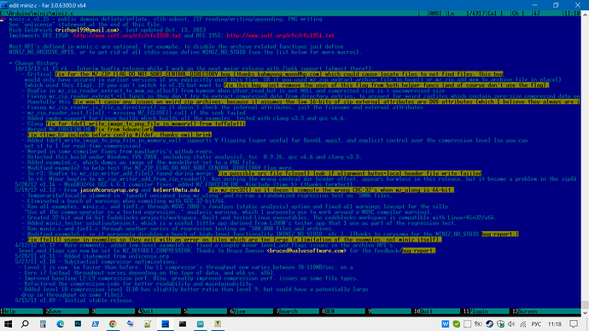Screen dimensions: 589x331
Task: Open the Calculator taskbar icon
Action: (x=43, y=324)
